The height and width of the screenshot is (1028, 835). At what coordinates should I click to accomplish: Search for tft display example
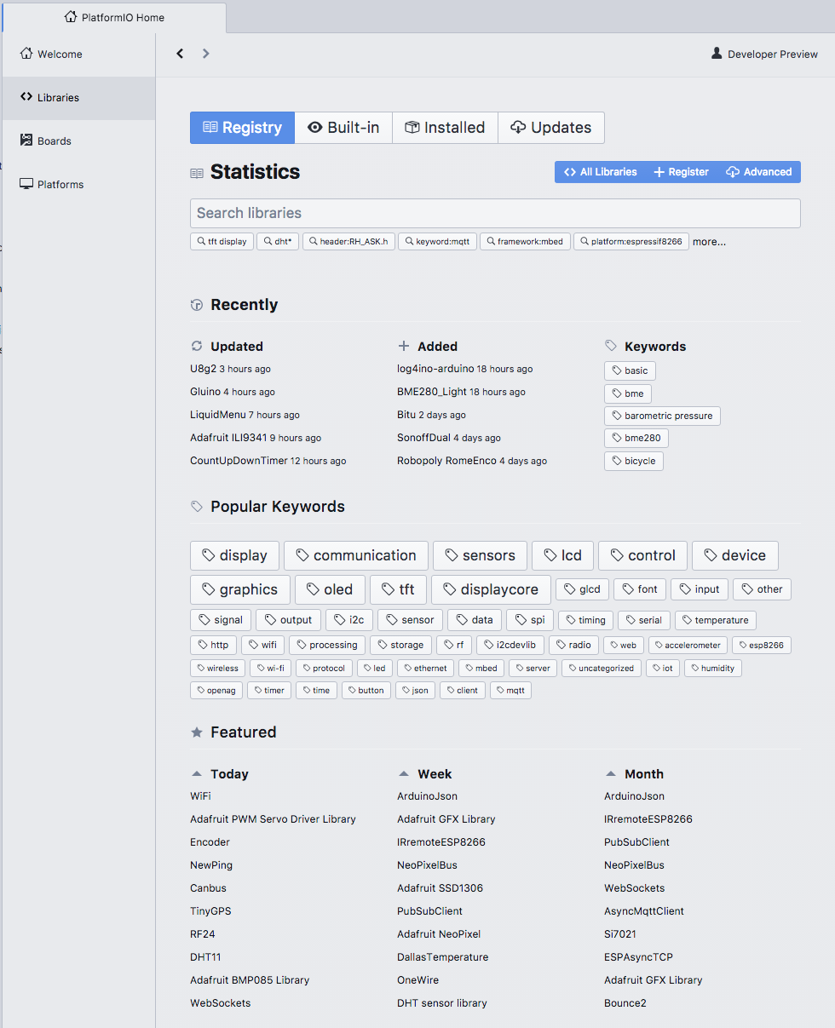coord(222,242)
